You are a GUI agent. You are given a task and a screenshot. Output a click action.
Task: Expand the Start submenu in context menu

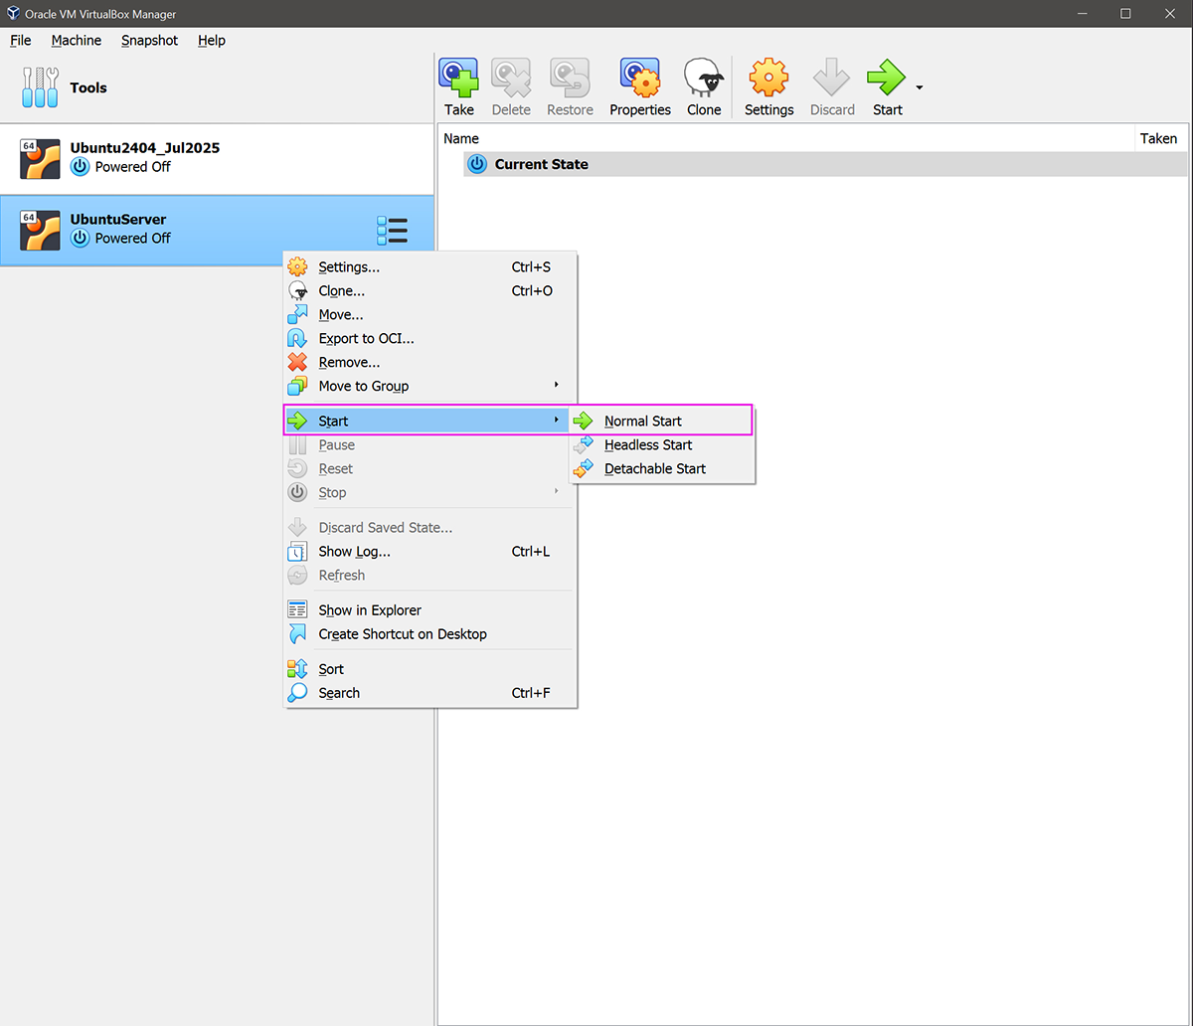427,422
